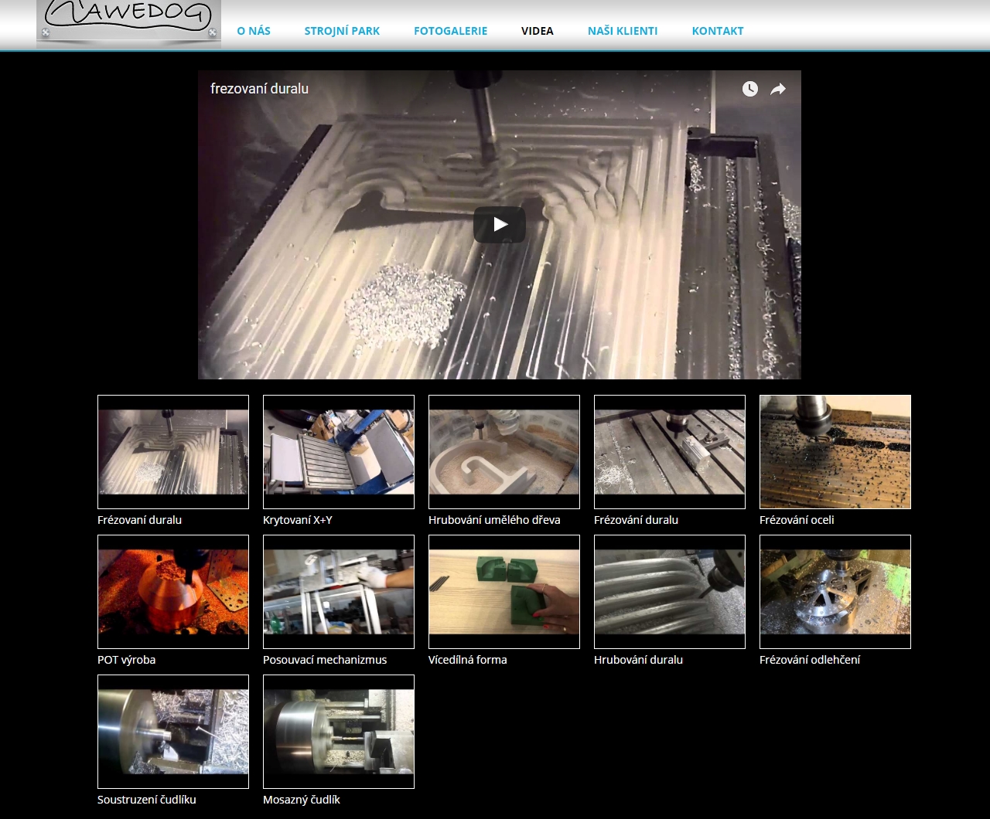Select the Frézovaní duralu thumbnail in first row
Screen dimensions: 990x819
tap(173, 452)
